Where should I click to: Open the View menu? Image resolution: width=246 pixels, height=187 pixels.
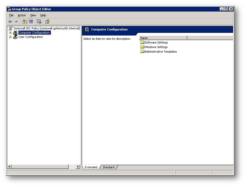tap(33, 15)
